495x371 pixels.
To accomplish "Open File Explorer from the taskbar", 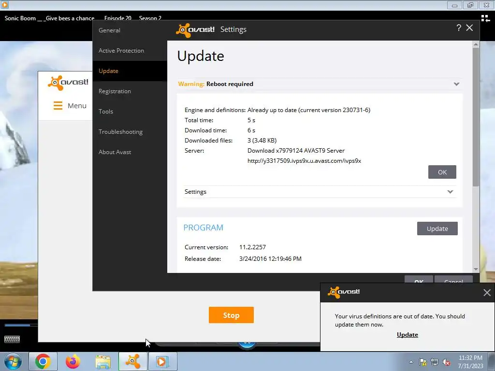I will point(103,361).
